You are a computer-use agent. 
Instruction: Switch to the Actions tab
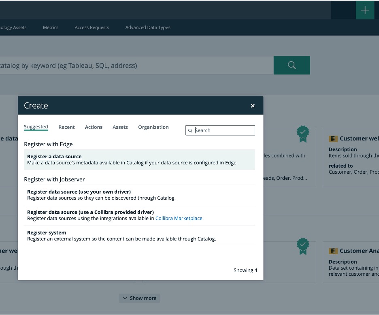[94, 127]
